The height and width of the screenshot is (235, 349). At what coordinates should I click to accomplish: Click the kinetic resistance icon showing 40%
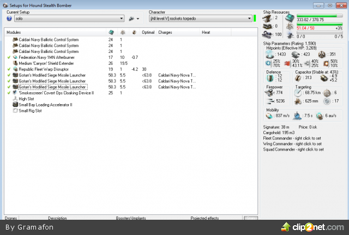tap(307, 64)
